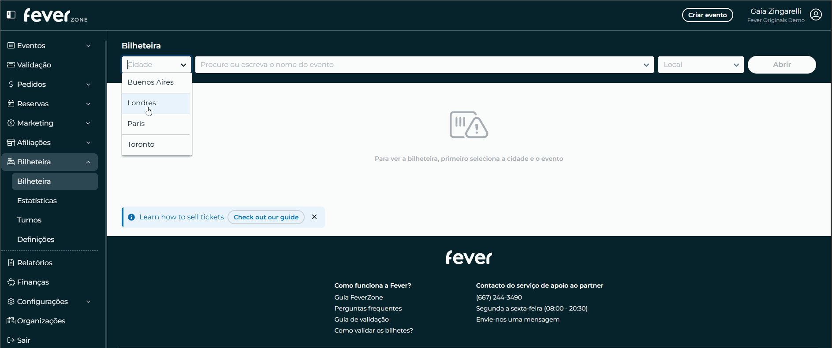Expand the Reservas menu chevron
The height and width of the screenshot is (348, 832).
click(88, 104)
